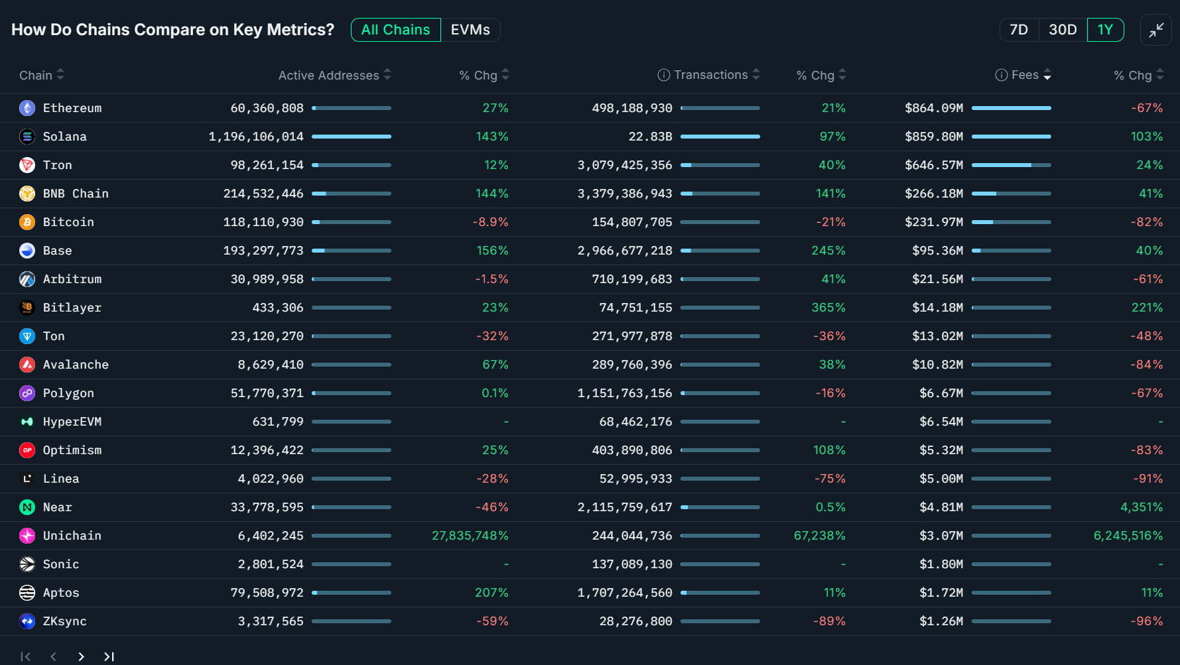Click the Arbitrum row name
Image resolution: width=1180 pixels, height=665 pixels.
(72, 279)
